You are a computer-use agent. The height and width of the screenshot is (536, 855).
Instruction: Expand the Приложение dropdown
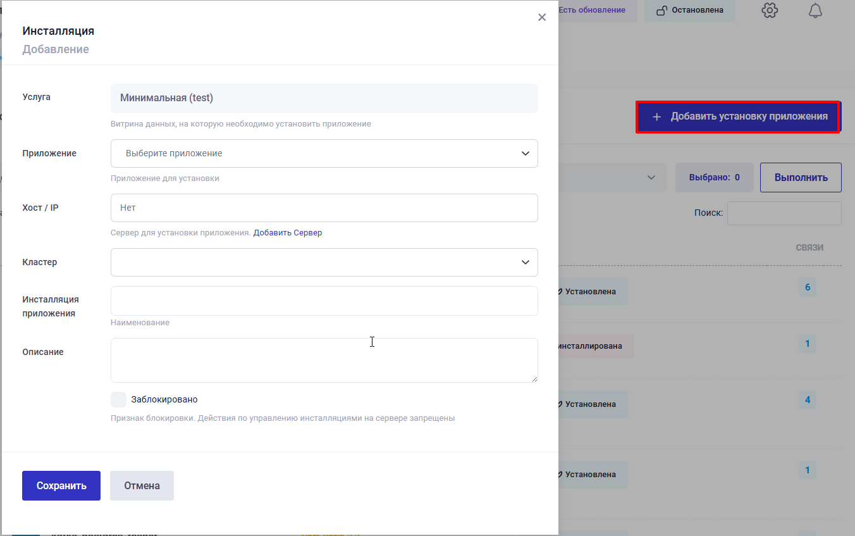[x=324, y=153]
